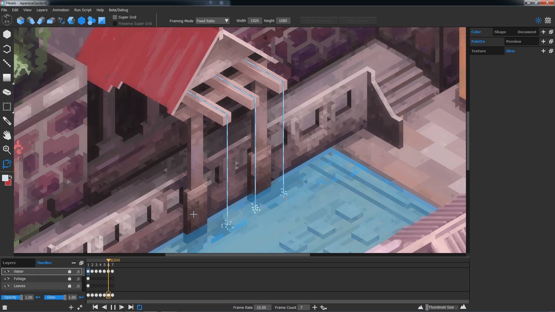Switch to the Shape tab
Screen dimensions: 555x312
point(500,32)
